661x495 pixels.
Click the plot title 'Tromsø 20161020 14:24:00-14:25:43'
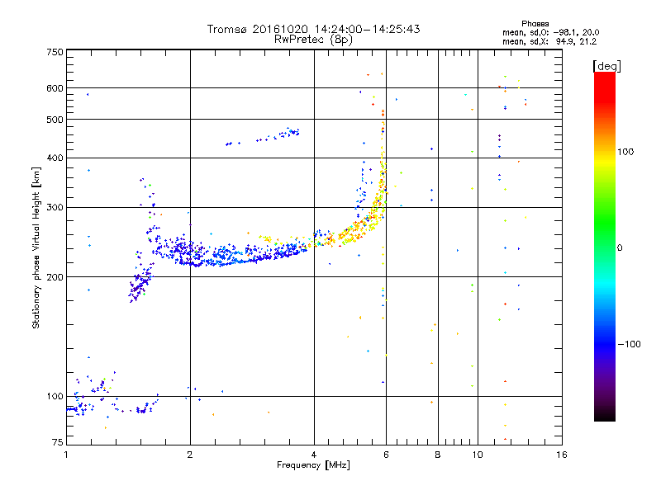pyautogui.click(x=313, y=29)
